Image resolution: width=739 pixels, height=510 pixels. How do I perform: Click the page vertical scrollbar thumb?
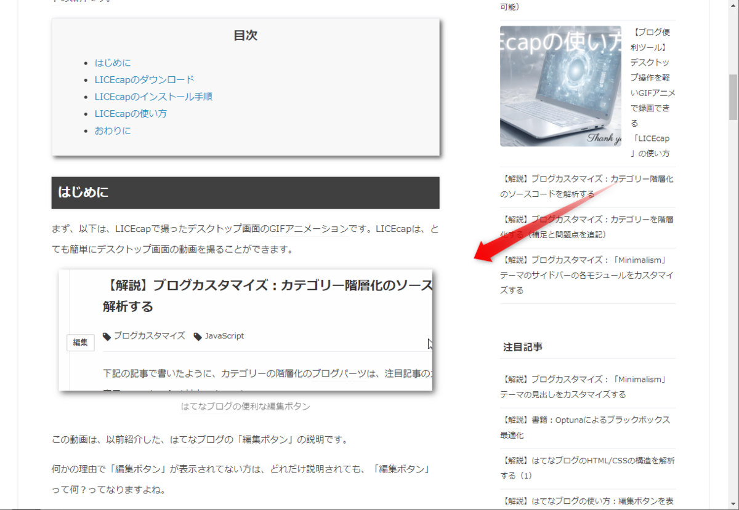click(x=733, y=98)
